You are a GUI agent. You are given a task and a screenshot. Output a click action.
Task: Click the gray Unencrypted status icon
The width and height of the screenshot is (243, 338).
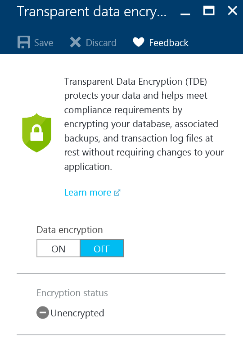(x=43, y=313)
